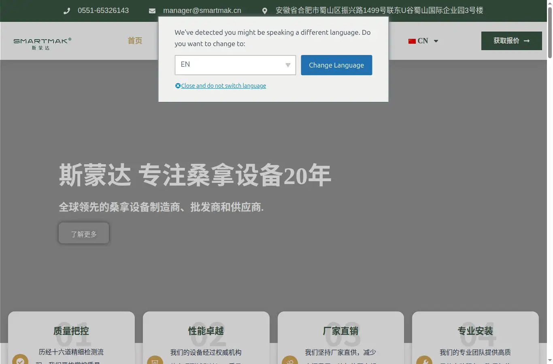Click the 厂家直销 card title
The height and width of the screenshot is (364, 553).
pyautogui.click(x=341, y=331)
